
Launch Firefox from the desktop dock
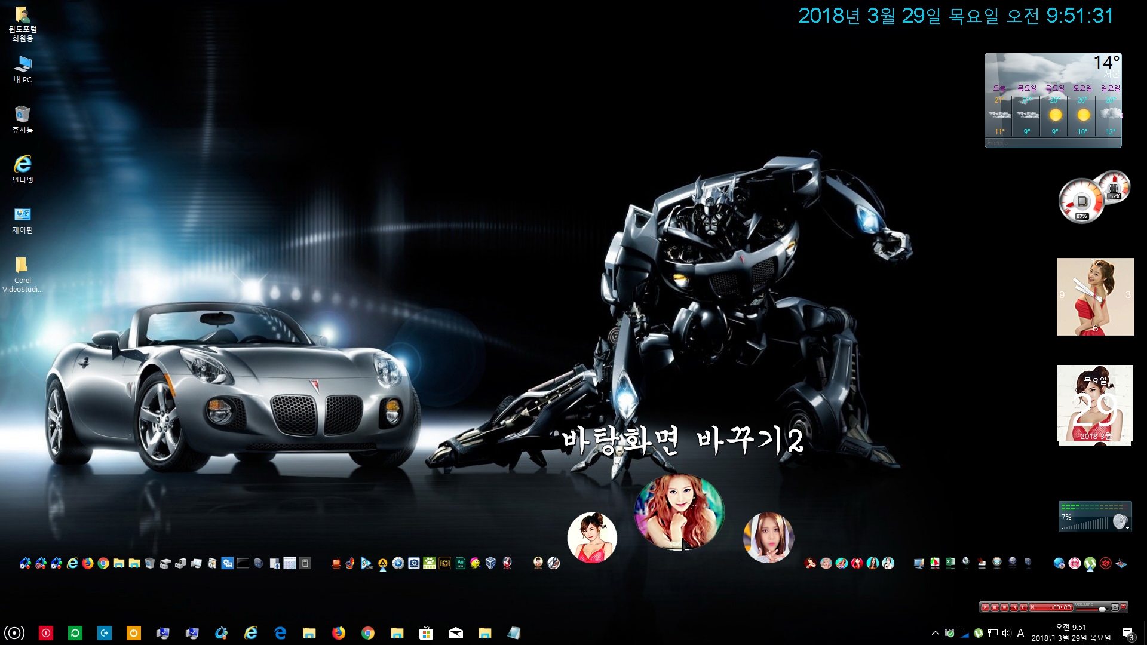pyautogui.click(x=88, y=563)
